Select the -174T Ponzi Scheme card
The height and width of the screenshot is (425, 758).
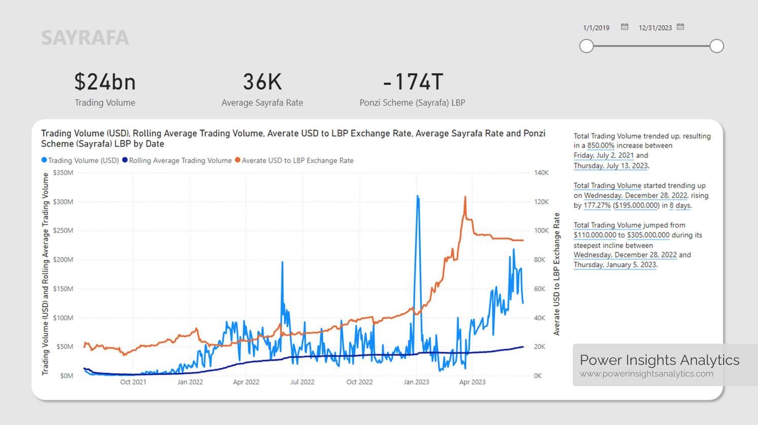coord(412,89)
